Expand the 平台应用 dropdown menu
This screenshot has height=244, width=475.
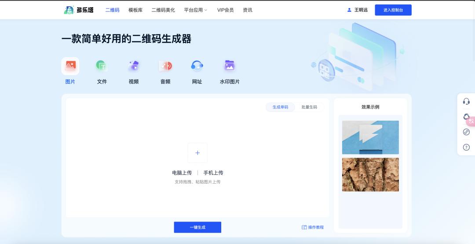coord(196,10)
